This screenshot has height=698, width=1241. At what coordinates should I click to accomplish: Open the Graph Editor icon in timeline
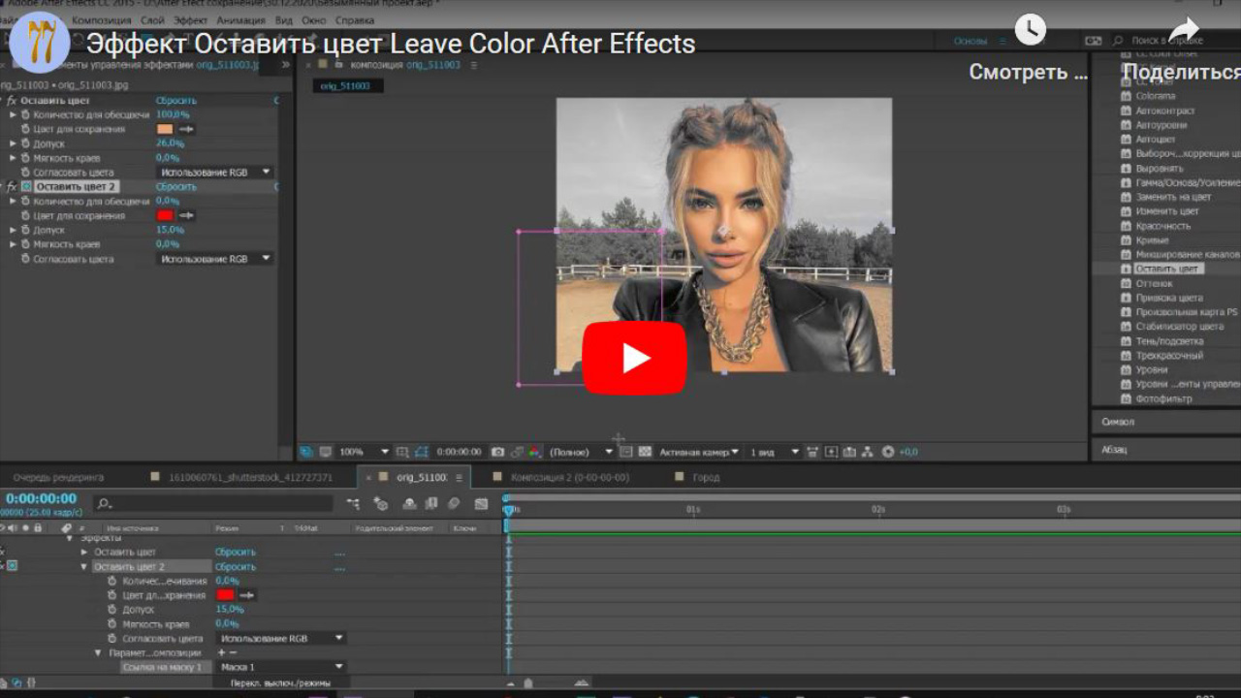coord(481,503)
